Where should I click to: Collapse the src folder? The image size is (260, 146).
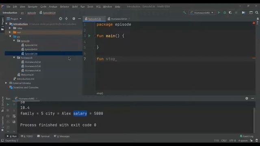(x=10, y=36)
